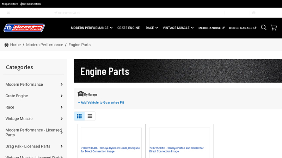Click My Garage label
282x158 pixels.
91,94
